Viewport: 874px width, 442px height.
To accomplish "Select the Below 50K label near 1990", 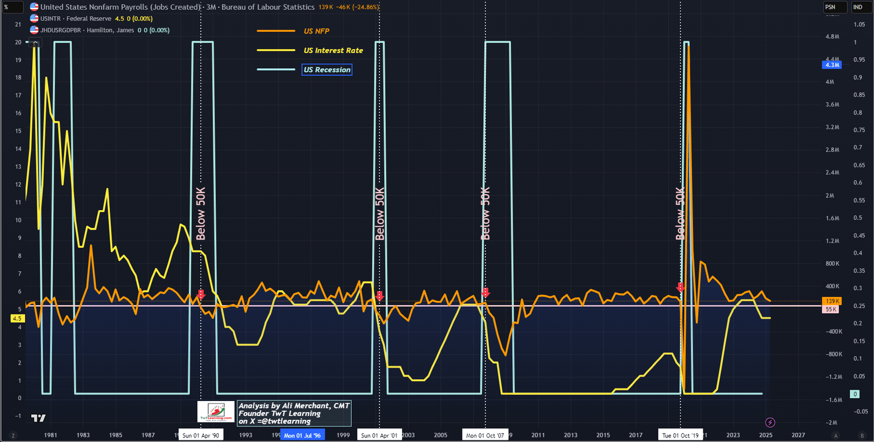I will (200, 214).
